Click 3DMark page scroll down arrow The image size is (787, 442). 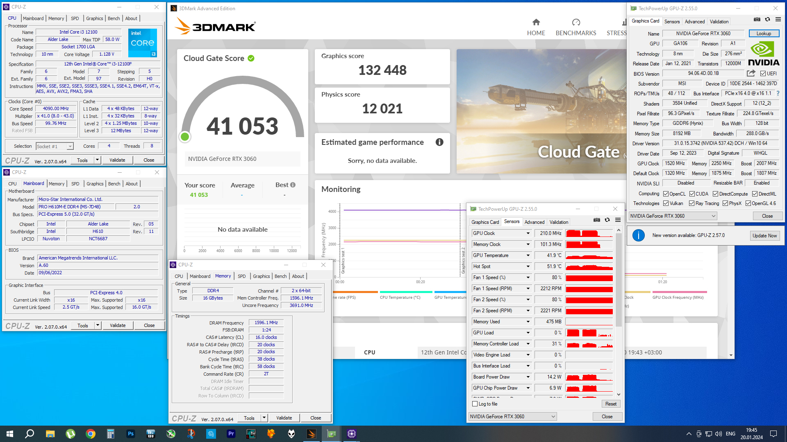point(731,355)
